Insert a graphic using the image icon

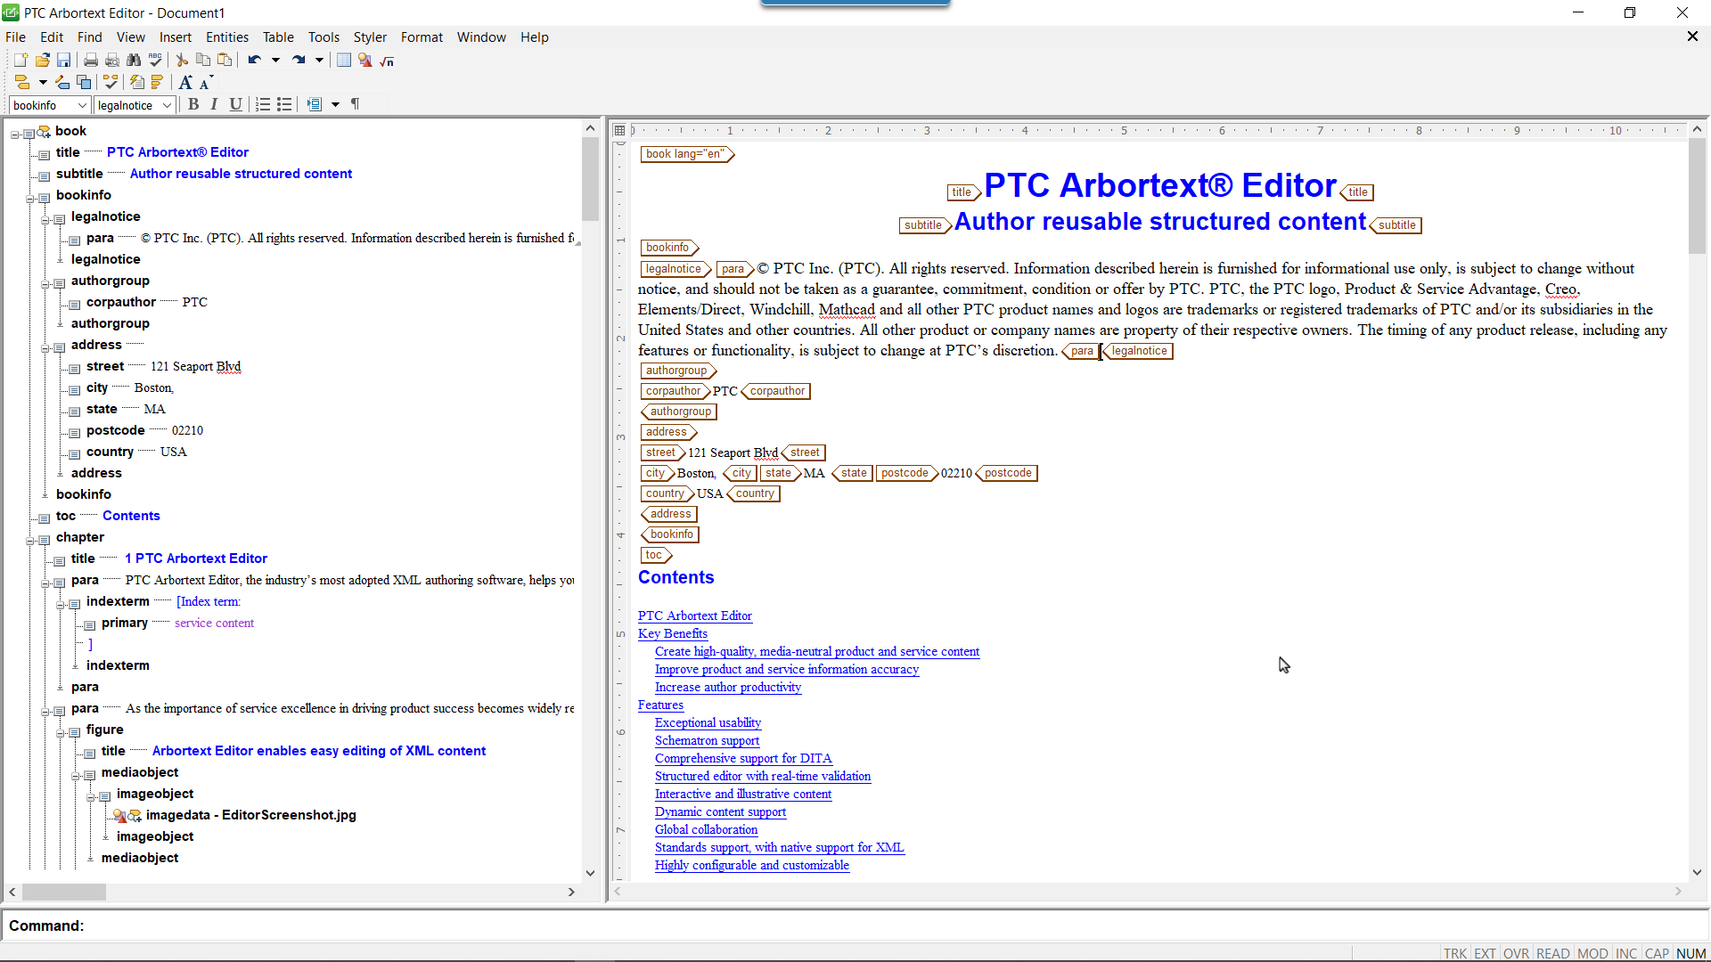[x=365, y=60]
